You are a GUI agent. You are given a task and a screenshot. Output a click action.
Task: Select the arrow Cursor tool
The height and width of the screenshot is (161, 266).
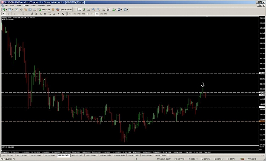point(4,14)
